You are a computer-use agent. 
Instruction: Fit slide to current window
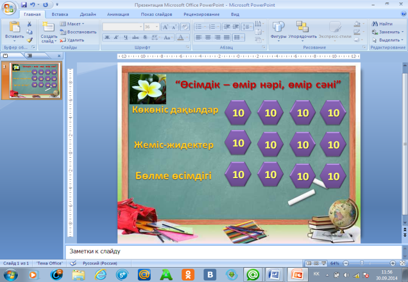click(x=402, y=263)
